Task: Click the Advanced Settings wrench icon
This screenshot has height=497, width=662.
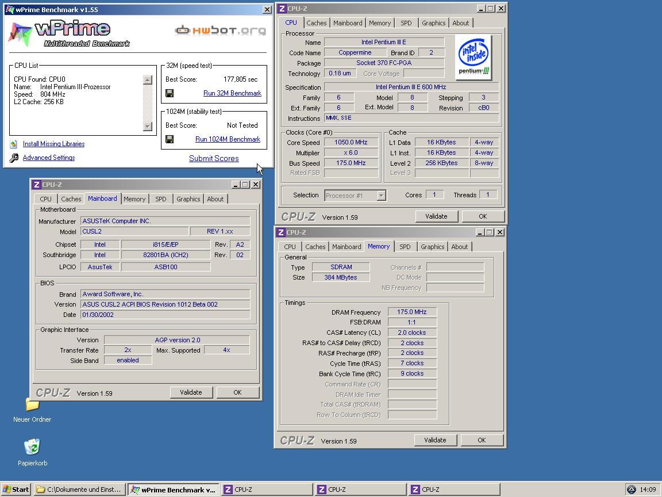Action: tap(14, 158)
